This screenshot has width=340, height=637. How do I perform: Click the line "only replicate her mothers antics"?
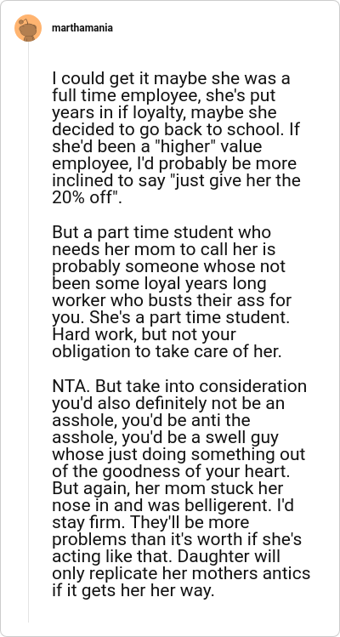click(181, 574)
